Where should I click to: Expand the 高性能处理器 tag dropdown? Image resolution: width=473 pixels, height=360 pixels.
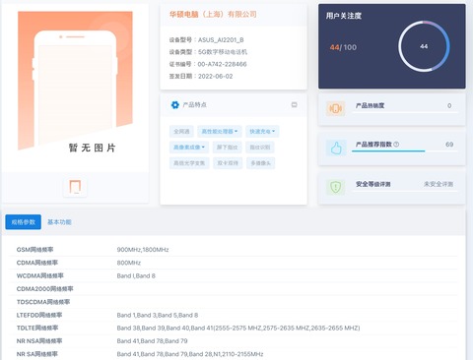[220, 132]
